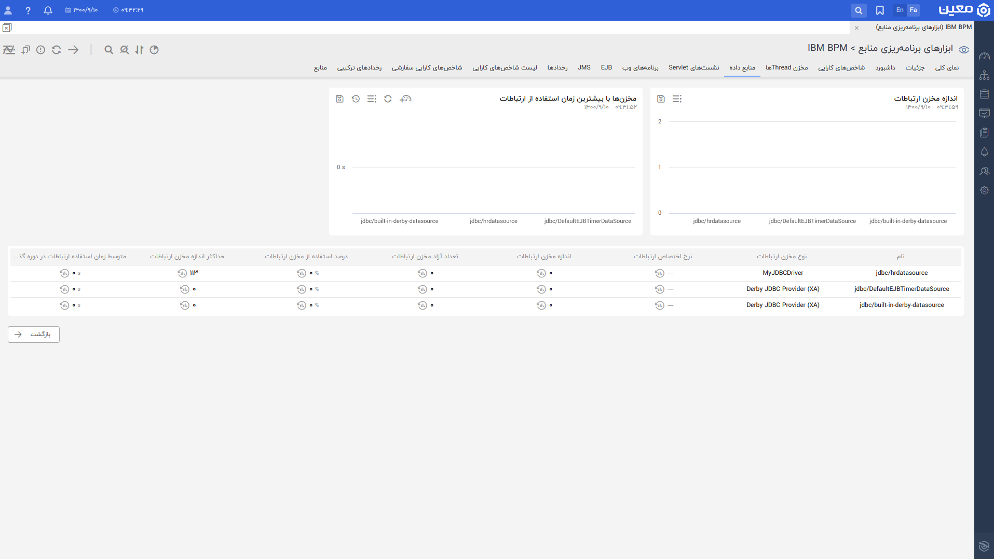Viewport: 994px width, 559px height.
Task: Refresh the longest-use-time pools chart
Action: pyautogui.click(x=388, y=99)
